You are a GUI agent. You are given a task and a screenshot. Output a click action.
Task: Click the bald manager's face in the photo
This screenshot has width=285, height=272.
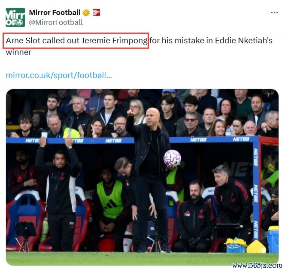152,118
